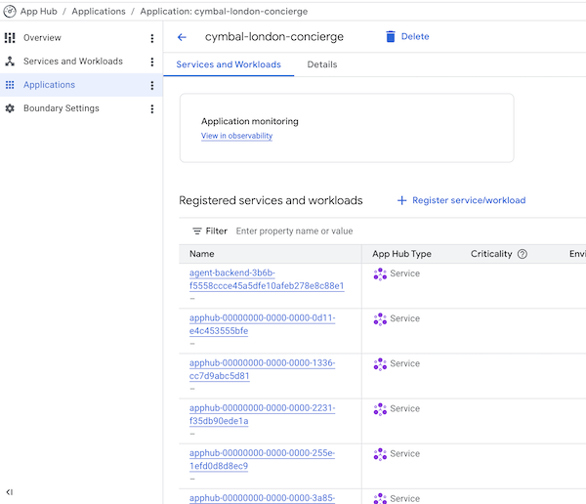
Task: Go back using the left arrow icon
Action: (x=182, y=37)
